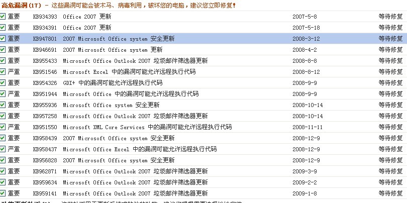The height and width of the screenshot is (203, 407).
Task: Select the KB934393 patch number text
Action: pos(45,17)
